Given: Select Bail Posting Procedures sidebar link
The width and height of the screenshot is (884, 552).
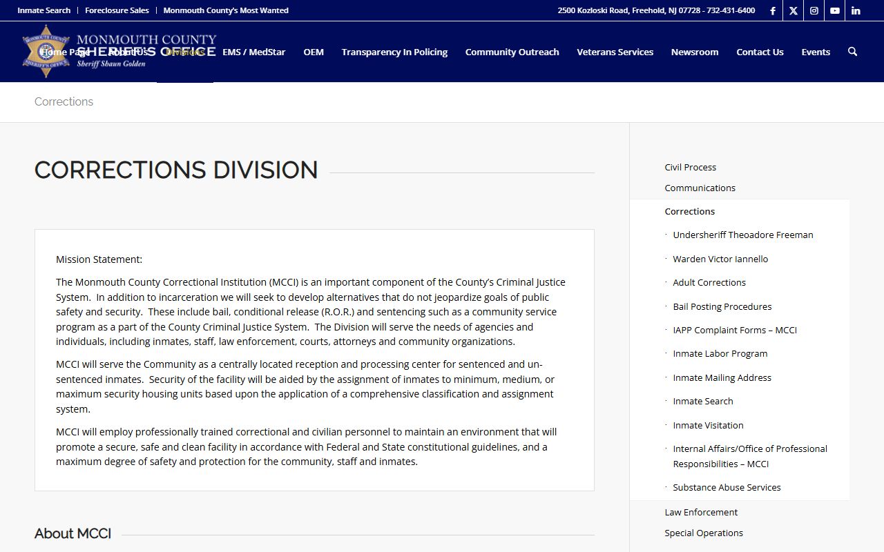Looking at the screenshot, I should pyautogui.click(x=722, y=306).
